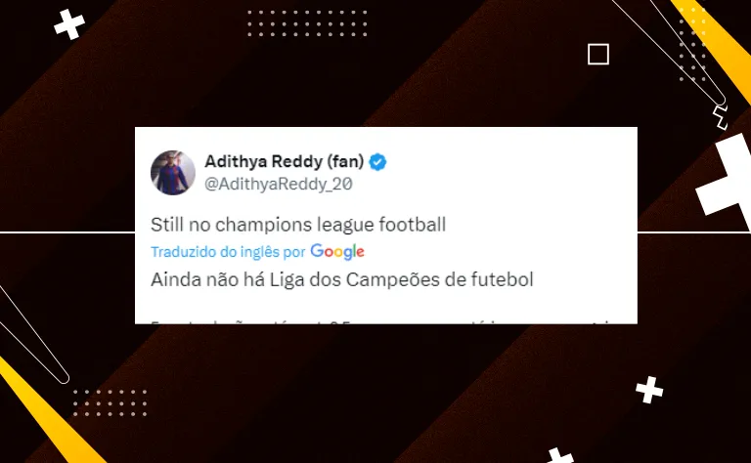Select the Adithya Reddy (fan) display name

click(x=284, y=162)
